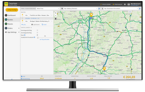Image resolution: width=145 pixels, height=92 pixels.
Task: Enable the Samstagsaufschlag checkbox
Action: [x=37, y=30]
